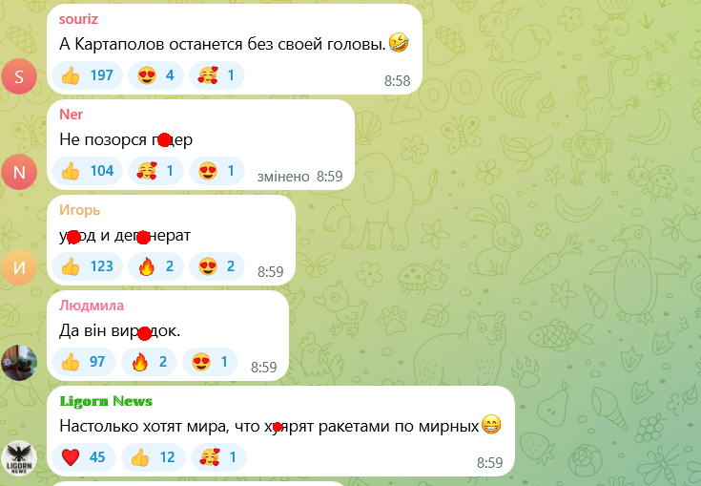Viewport: 701px width, 486px height.
Task: Open the Ligorn News eagle avatar
Action: click(19, 457)
